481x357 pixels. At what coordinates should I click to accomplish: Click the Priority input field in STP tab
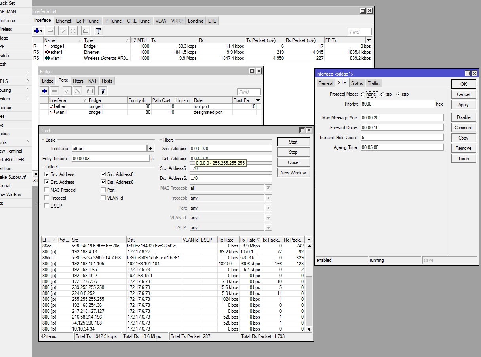click(x=397, y=104)
